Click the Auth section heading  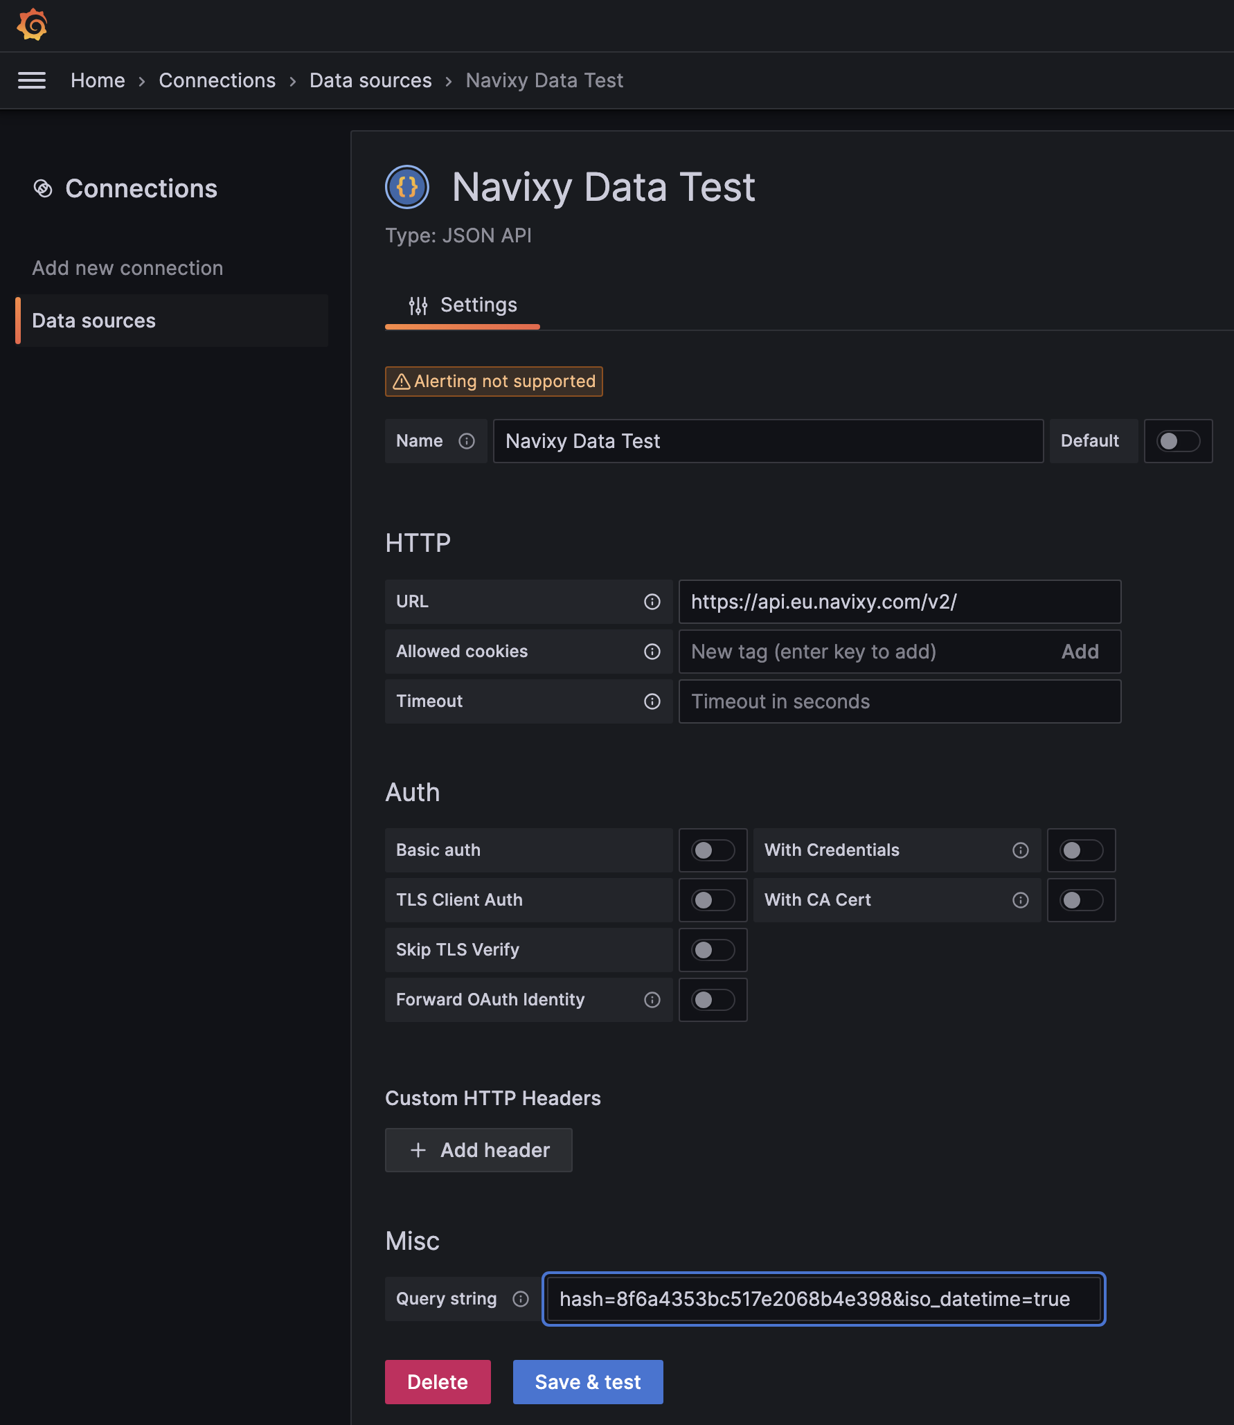click(x=413, y=792)
